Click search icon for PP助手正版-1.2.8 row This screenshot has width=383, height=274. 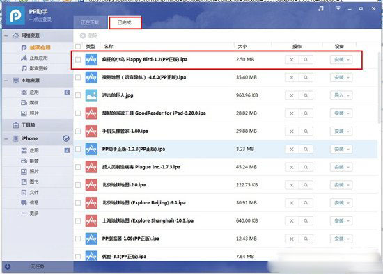point(306,149)
